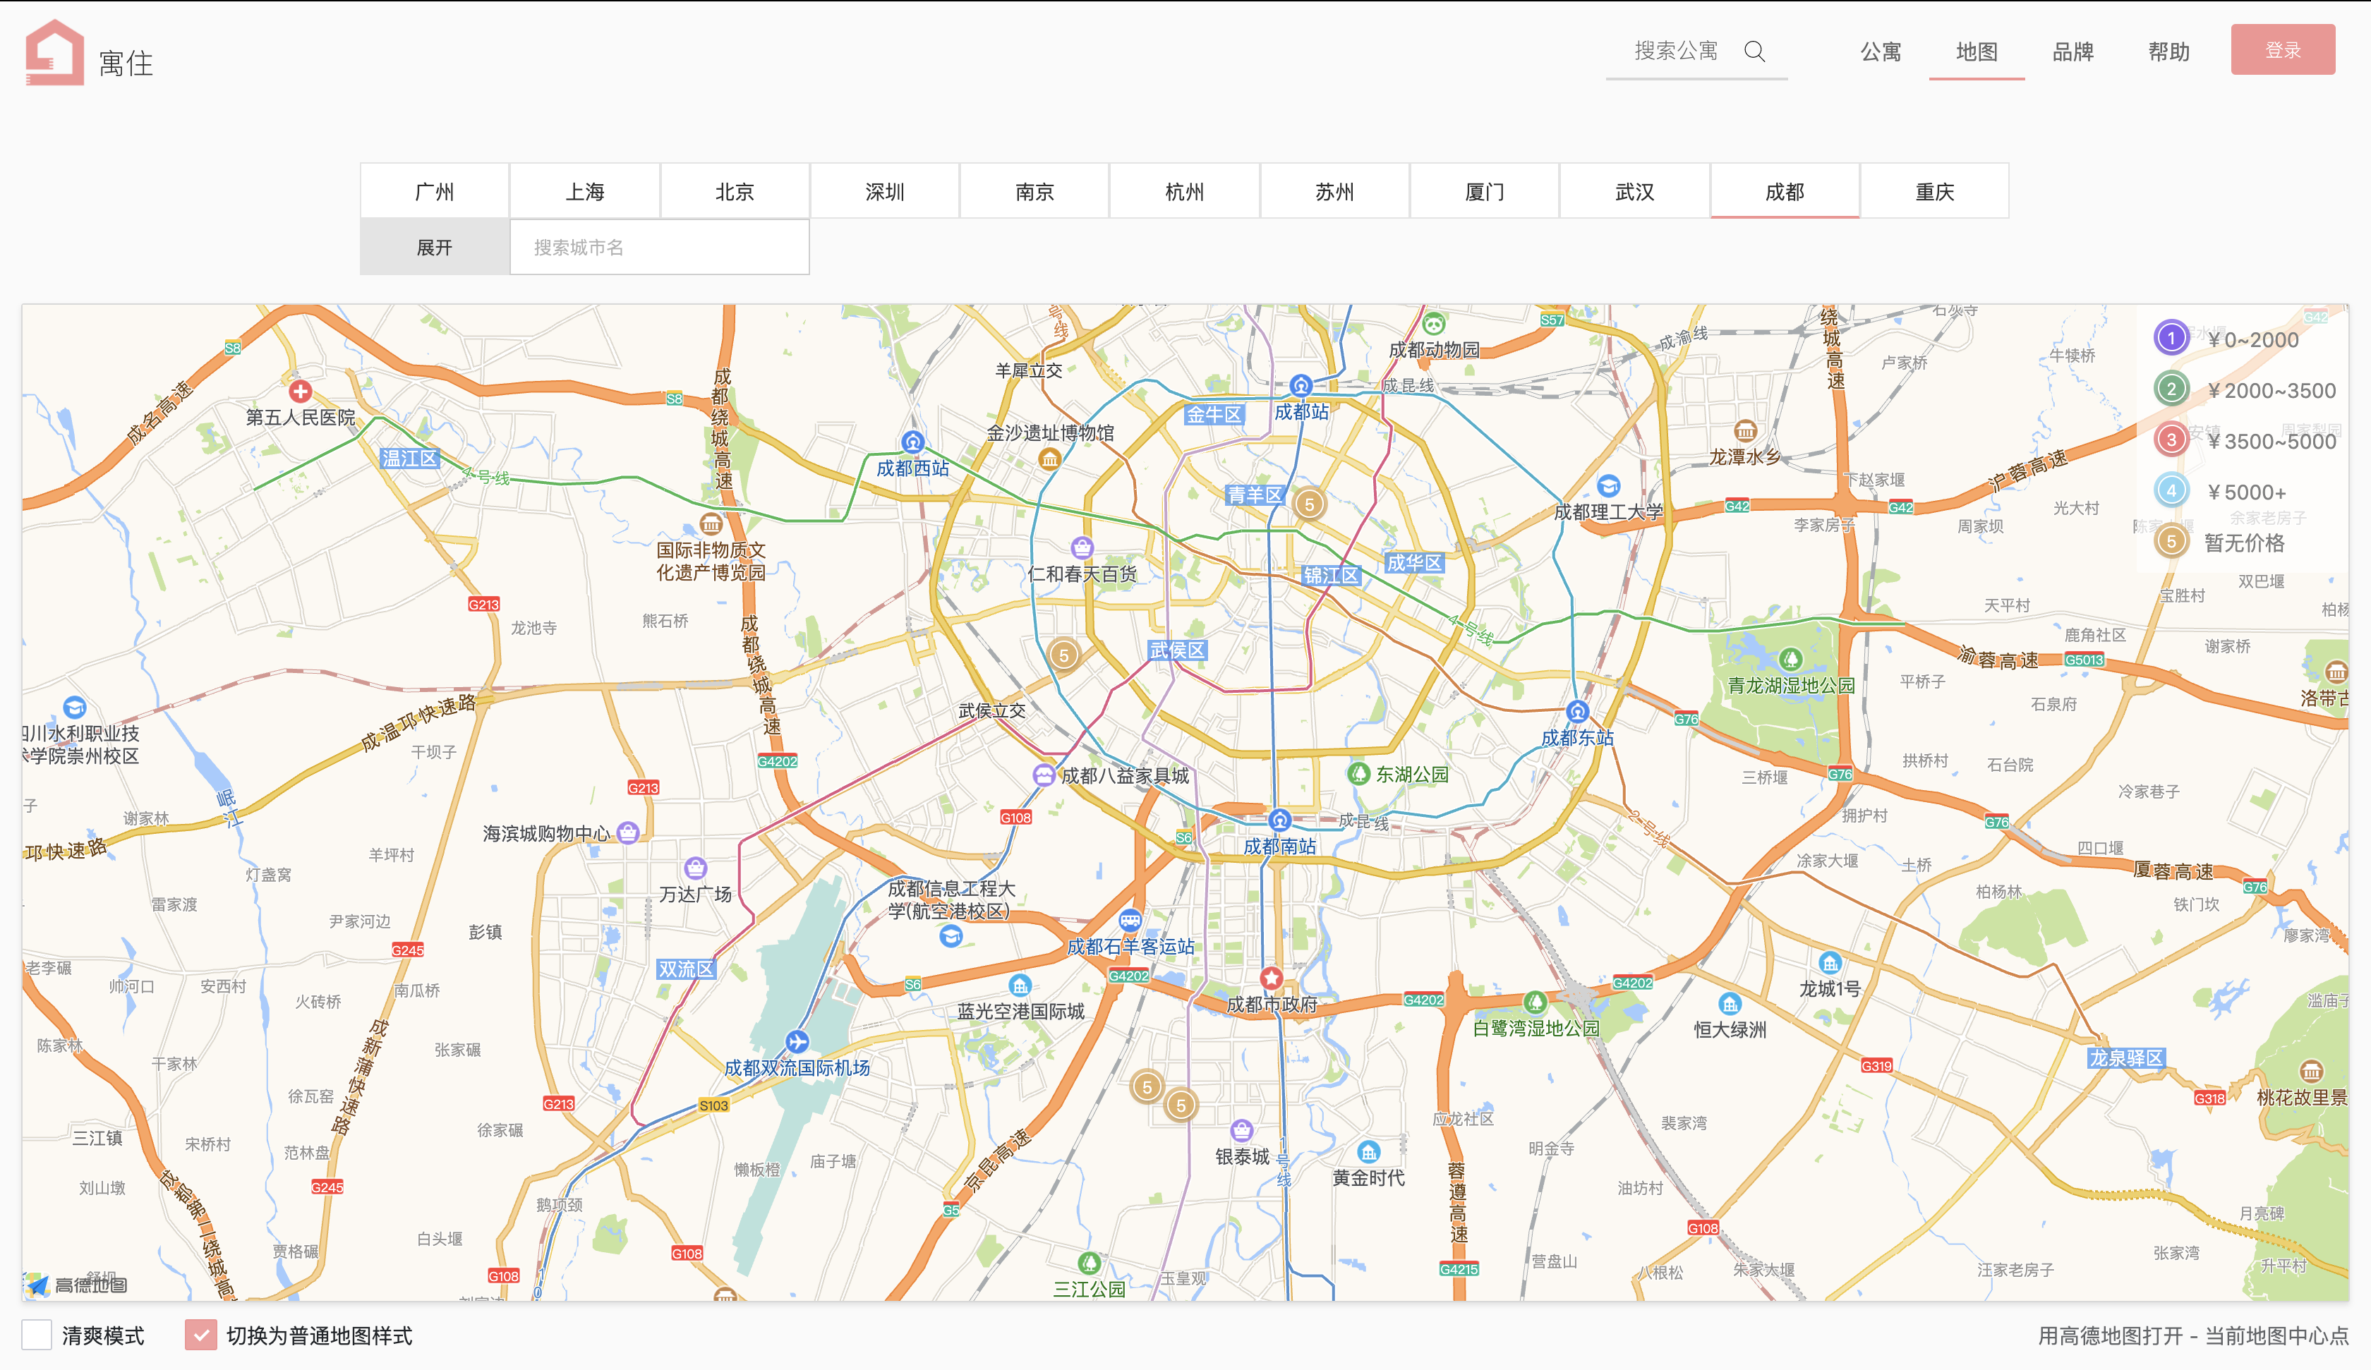Click the 万达广场 shopping bag icon
This screenshot has width=2371, height=1370.
pyautogui.click(x=695, y=868)
